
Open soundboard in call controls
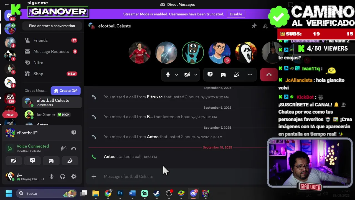(237, 75)
